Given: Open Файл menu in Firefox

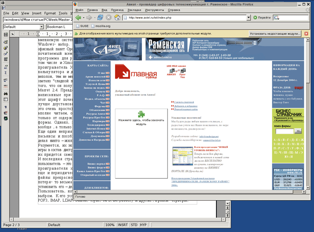Looking at the screenshot, I should click(x=79, y=10).
